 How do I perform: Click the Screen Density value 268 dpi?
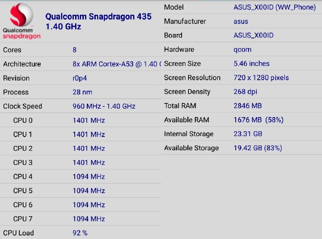coord(246,92)
